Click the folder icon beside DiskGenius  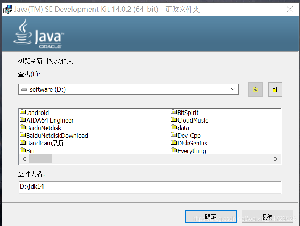[174, 142]
